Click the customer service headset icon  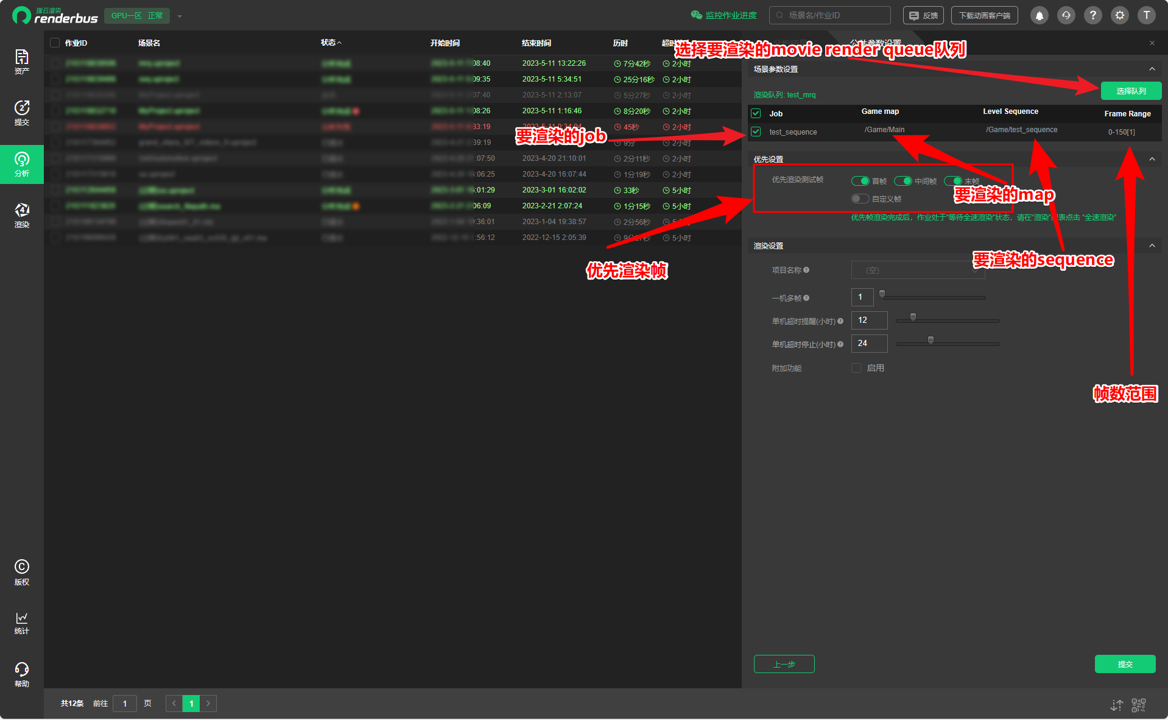1066,15
